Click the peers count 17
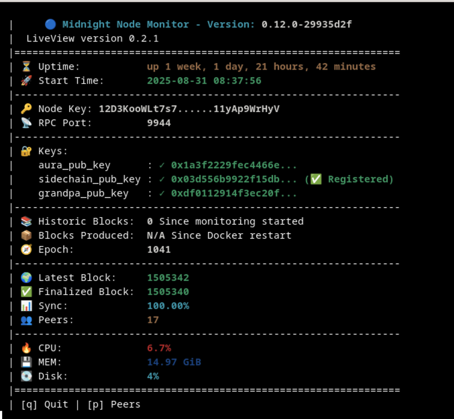This screenshot has height=419, width=454. click(153, 320)
